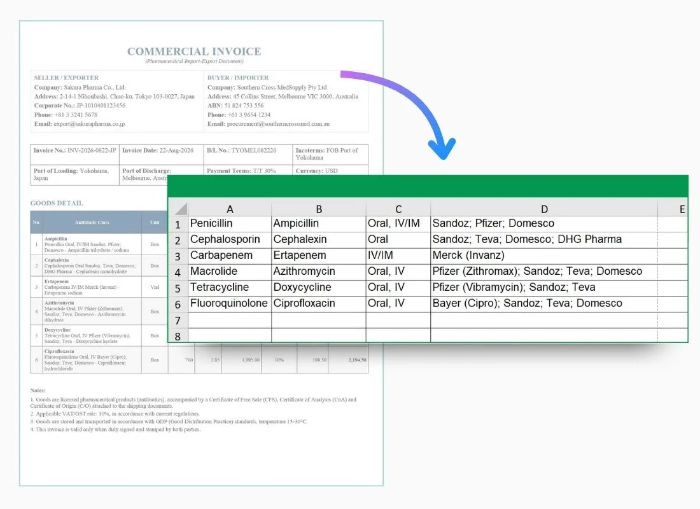Click cell 'Sandoz; Teva; Domesco; DHG Pharma'
The height and width of the screenshot is (509, 700).
pos(544,239)
